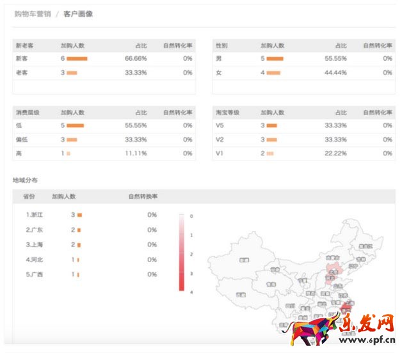Click the 新老客 table column header
402x353 pixels.
[24, 46]
